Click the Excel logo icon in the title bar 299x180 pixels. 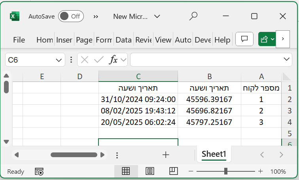point(15,16)
